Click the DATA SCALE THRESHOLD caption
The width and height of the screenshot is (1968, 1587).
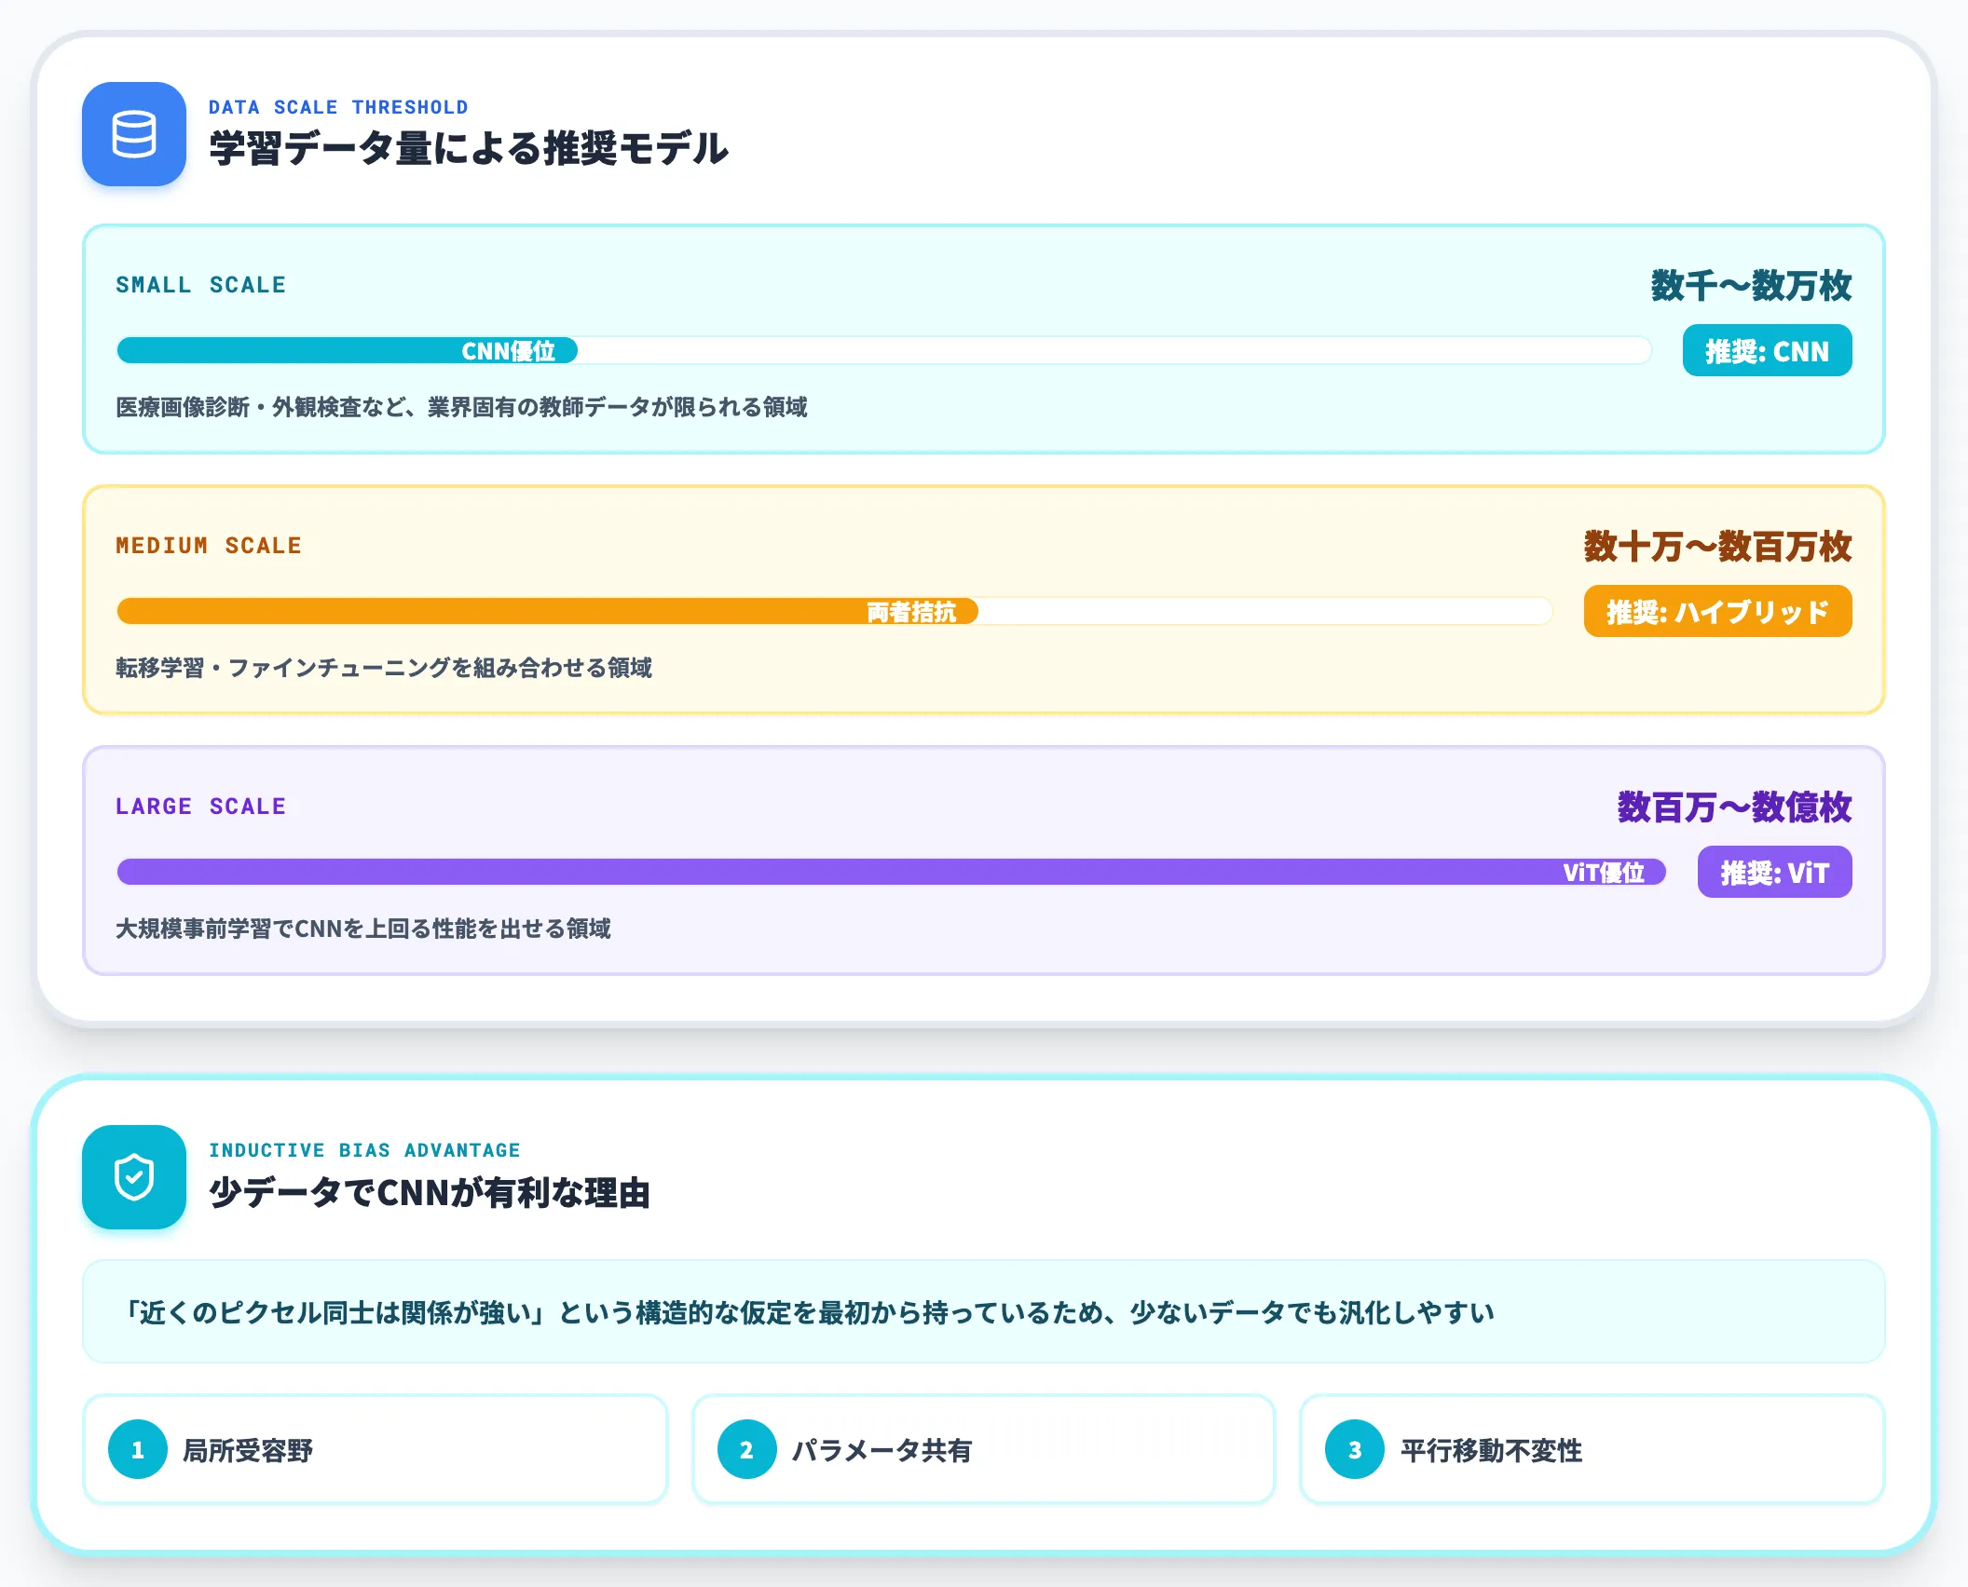(x=338, y=107)
